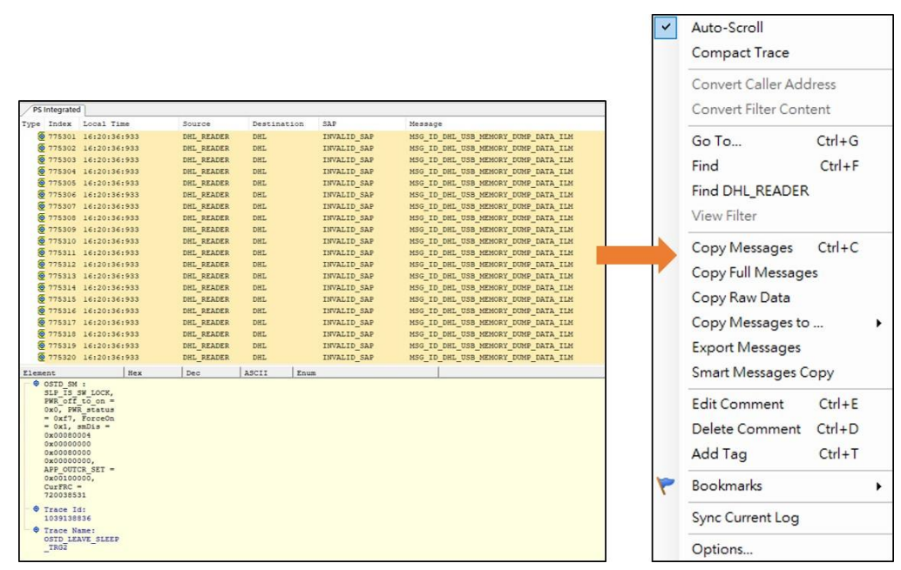901x570 pixels.
Task: Click the type icon of row 775320
Action: [x=41, y=358]
